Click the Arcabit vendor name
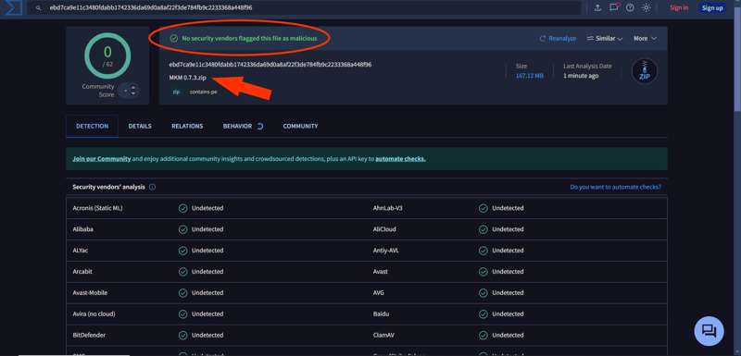 pyautogui.click(x=82, y=272)
